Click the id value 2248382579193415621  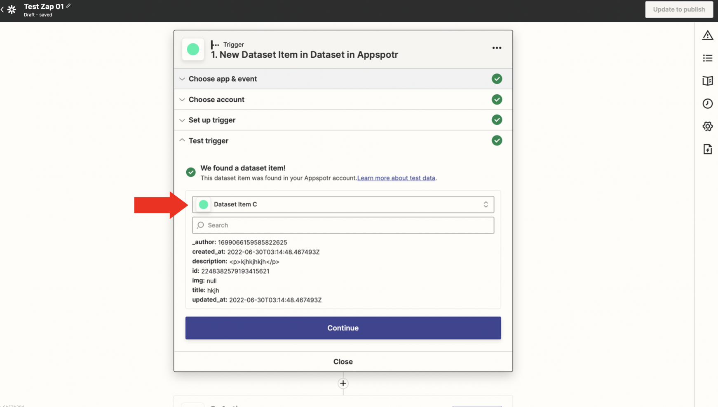tap(235, 271)
